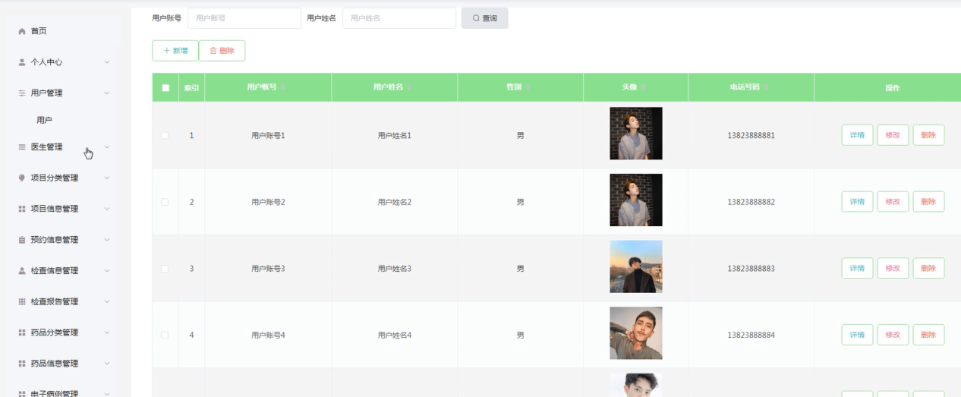Viewport: 961px width, 397px height.
Task: Click the avatar photo in row 用户账号1
Action: coord(636,134)
